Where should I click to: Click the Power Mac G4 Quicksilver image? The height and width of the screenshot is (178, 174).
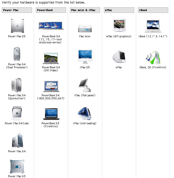click(17, 85)
